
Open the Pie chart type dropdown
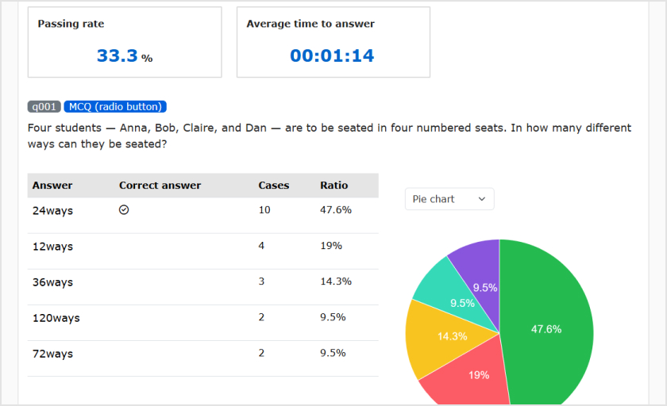tap(449, 199)
